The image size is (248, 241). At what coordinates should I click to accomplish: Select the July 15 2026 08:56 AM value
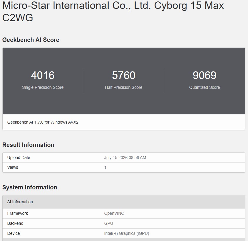click(x=125, y=158)
